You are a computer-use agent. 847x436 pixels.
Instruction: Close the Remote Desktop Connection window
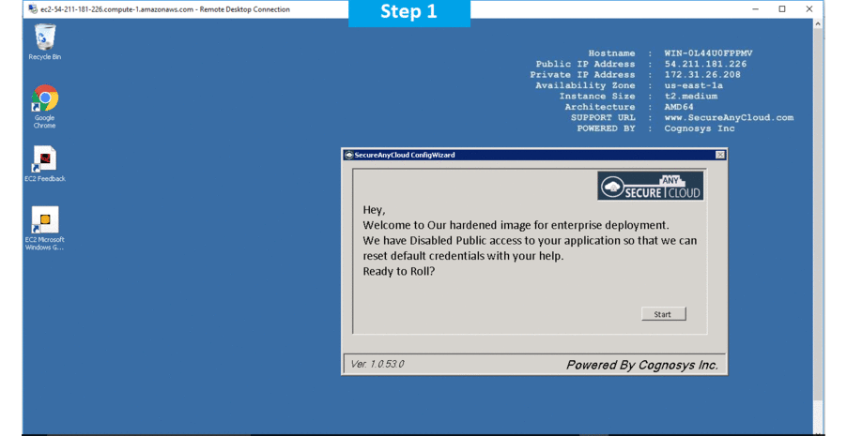pos(808,9)
